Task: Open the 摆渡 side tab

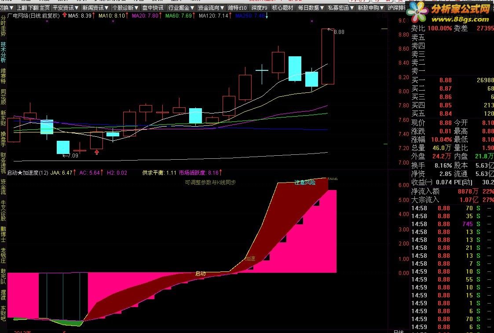Action: [x=3, y=295]
